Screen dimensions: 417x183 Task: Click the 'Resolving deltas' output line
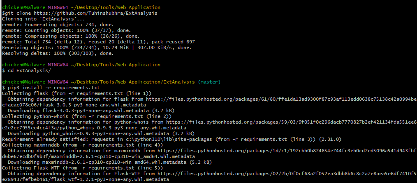58,53
